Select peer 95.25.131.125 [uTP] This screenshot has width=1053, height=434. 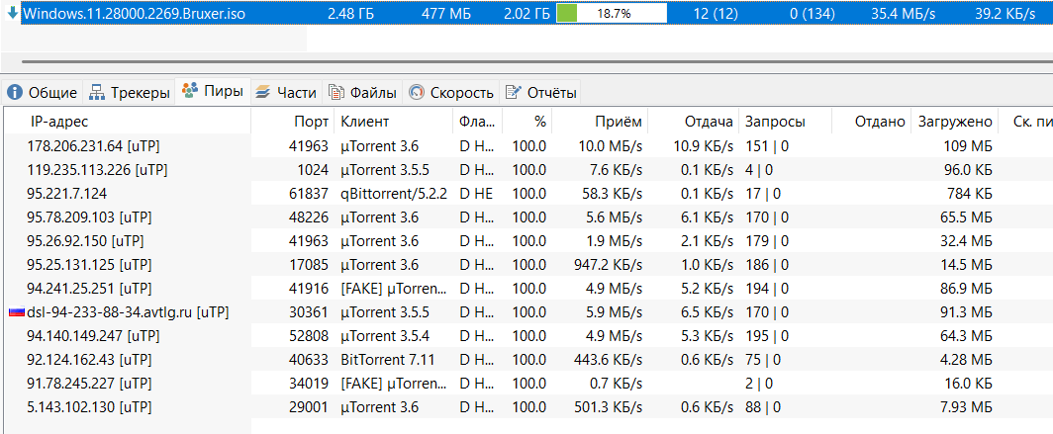(89, 265)
